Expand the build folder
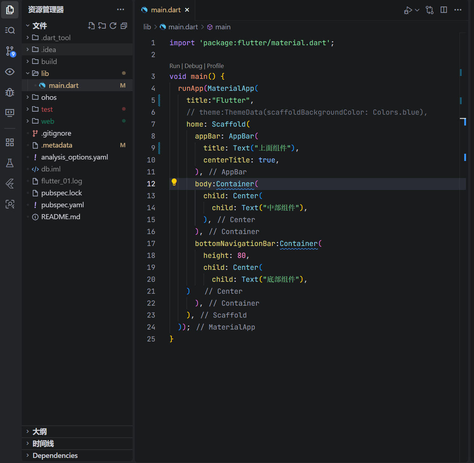This screenshot has height=463, width=474. [x=77, y=61]
